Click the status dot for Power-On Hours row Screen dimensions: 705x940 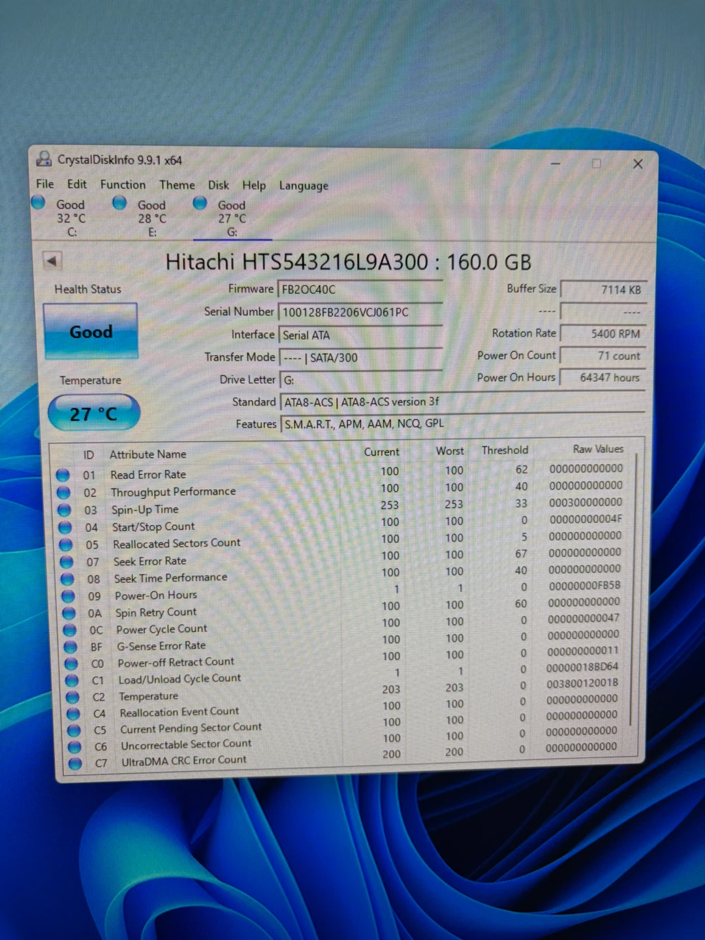pos(68,596)
